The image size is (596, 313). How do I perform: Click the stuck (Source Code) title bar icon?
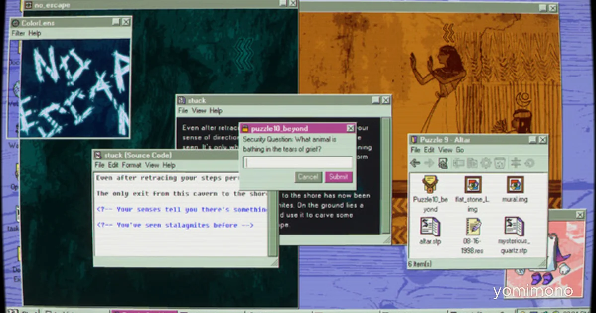tap(98, 155)
